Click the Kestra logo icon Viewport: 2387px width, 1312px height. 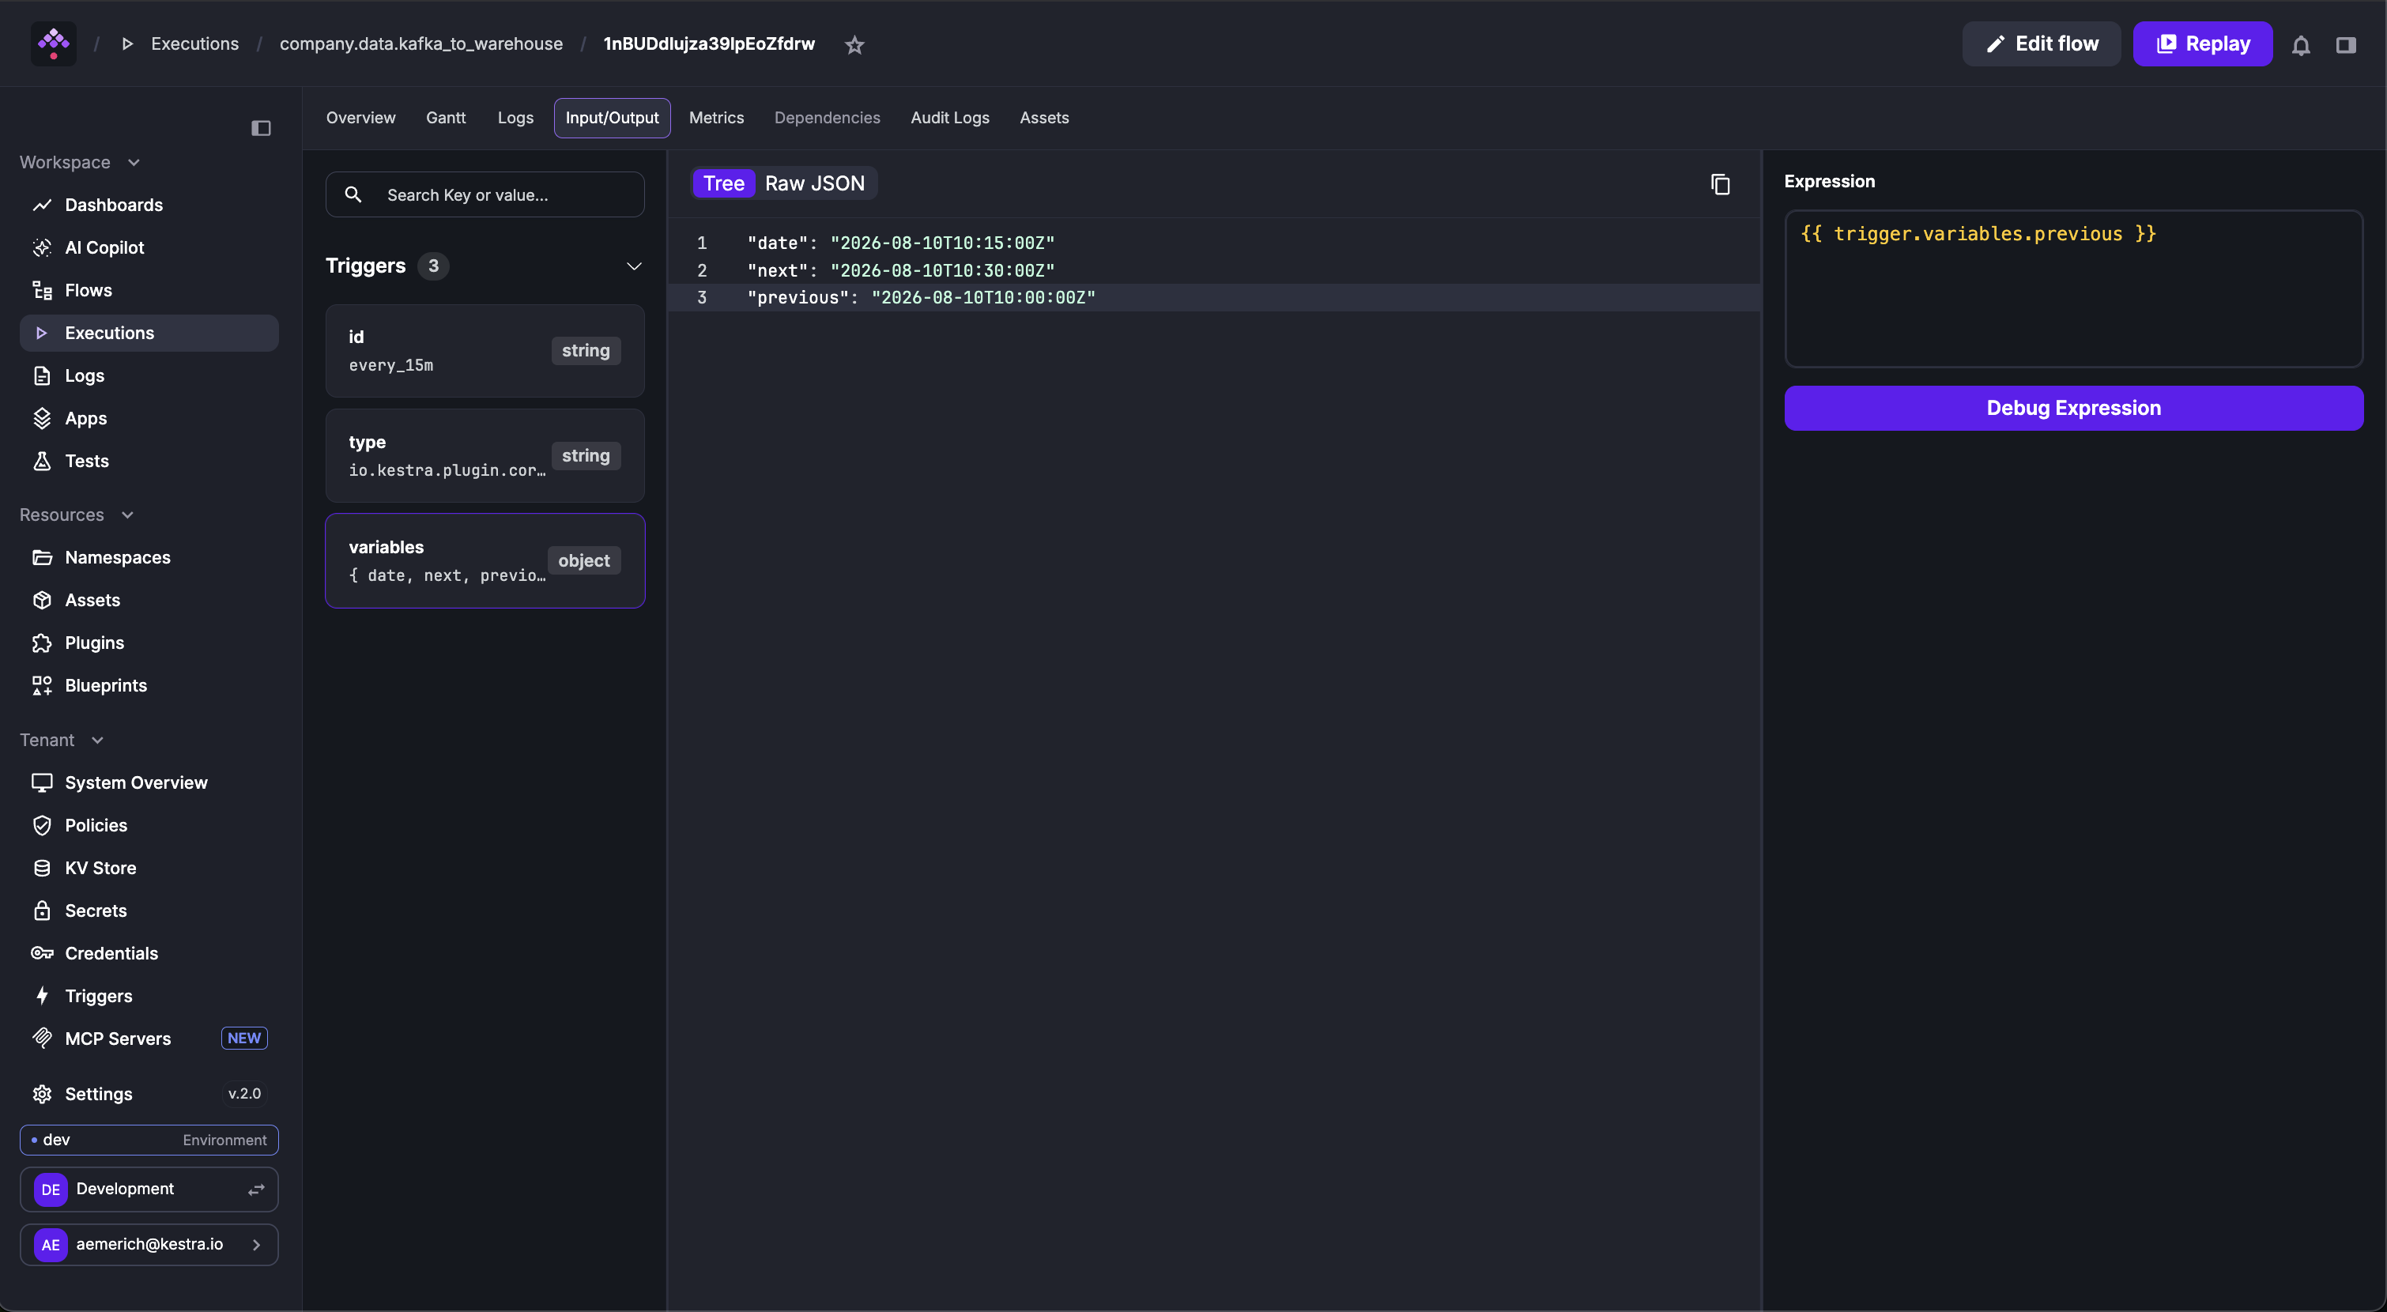click(54, 43)
